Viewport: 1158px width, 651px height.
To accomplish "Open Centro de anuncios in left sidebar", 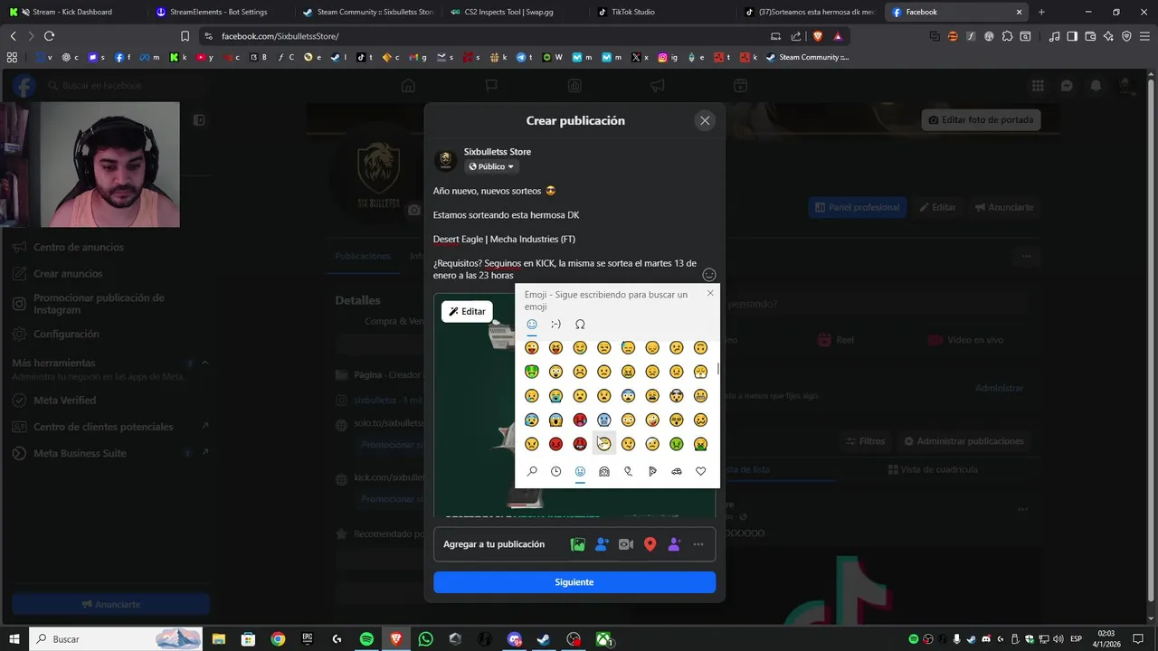I will pyautogui.click(x=79, y=247).
